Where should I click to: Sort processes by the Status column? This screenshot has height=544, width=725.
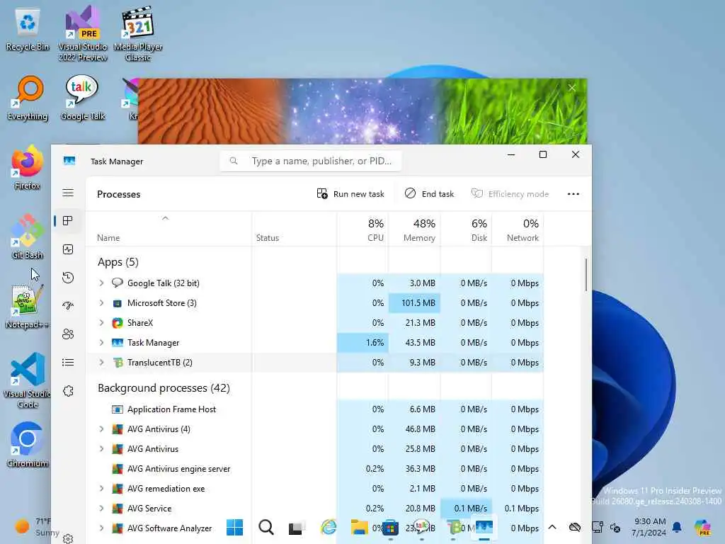click(x=294, y=229)
